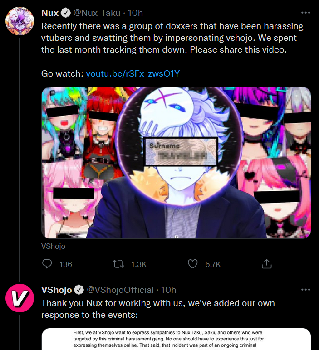Image resolution: width=319 pixels, height=350 pixels.
Task: Click the VShojo display name
Action: pyautogui.click(x=57, y=290)
